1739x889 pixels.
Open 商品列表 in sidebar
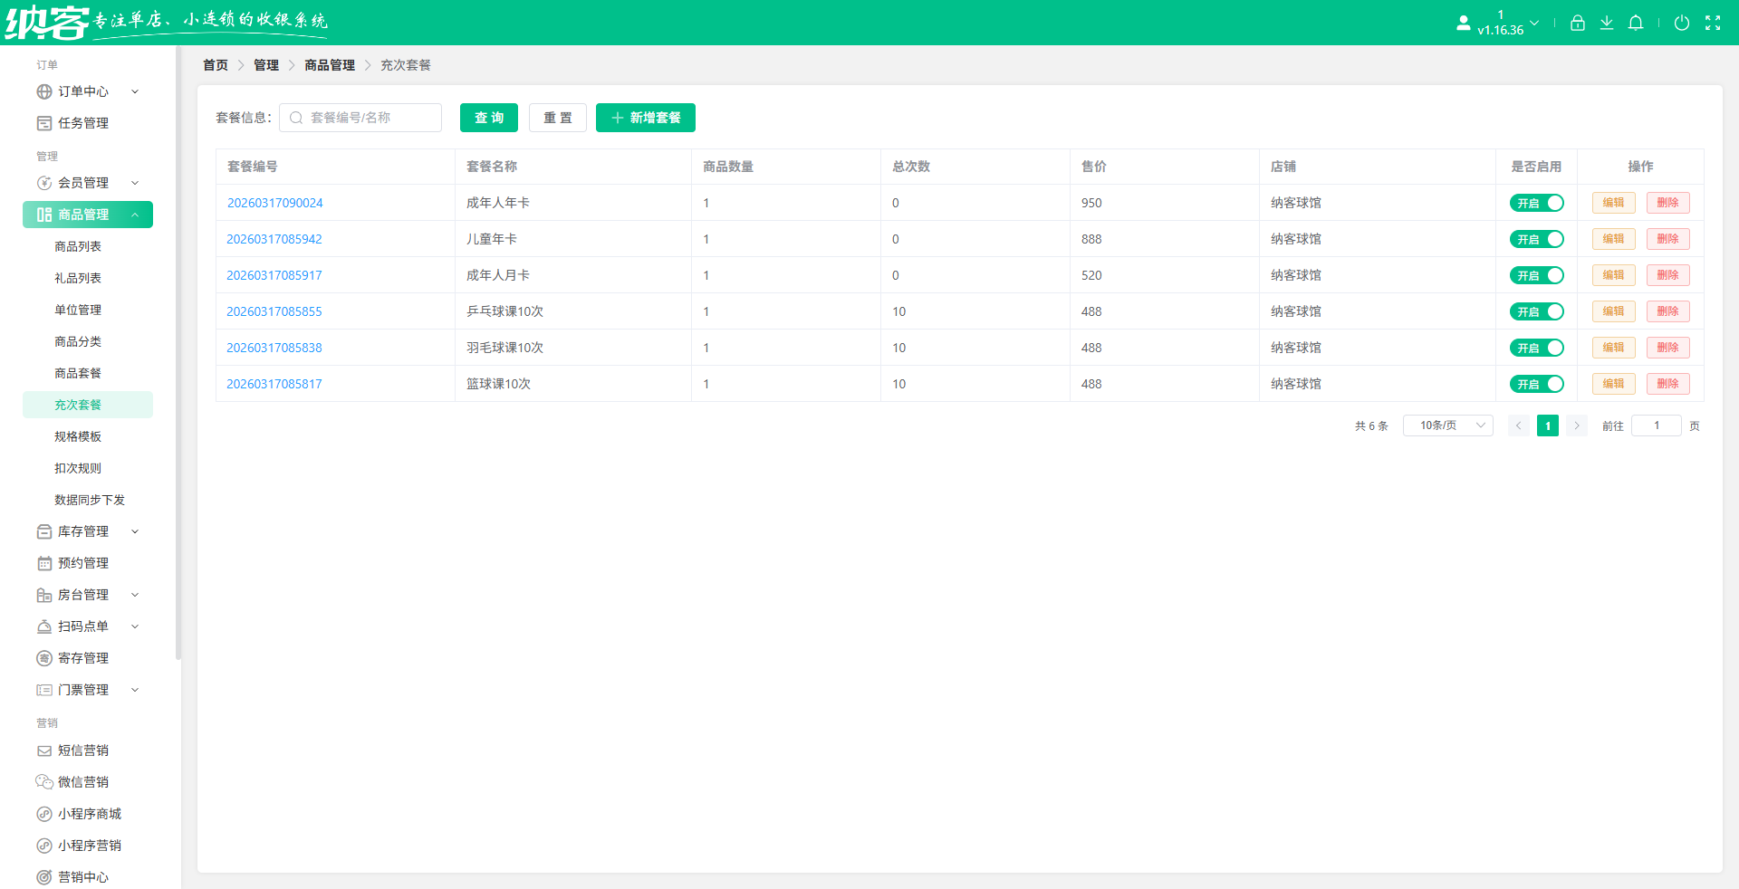pyautogui.click(x=78, y=246)
